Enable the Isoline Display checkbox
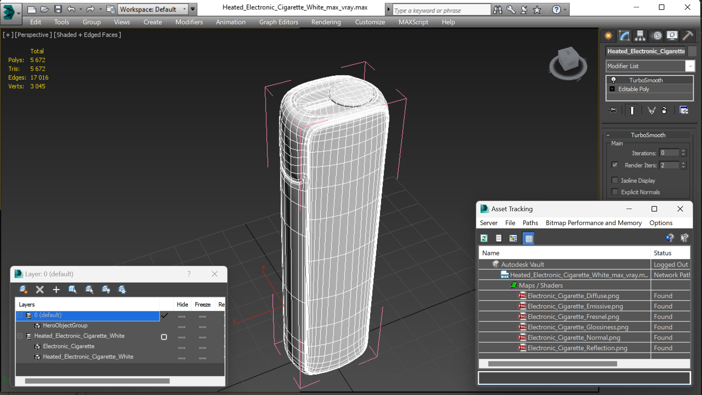Screen dimensions: 702x395 [615, 180]
